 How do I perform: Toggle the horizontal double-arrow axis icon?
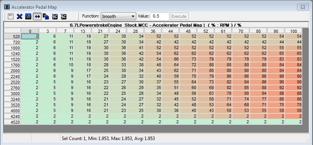click(37, 16)
